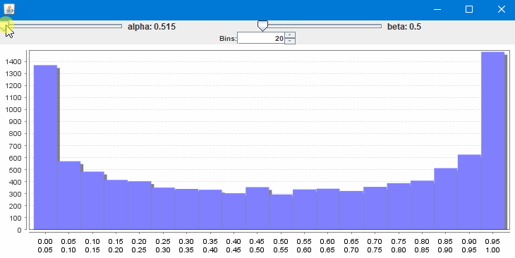Select the histogram bar for 0.50–0.55
Screen dimensions: 515x258
(281, 211)
